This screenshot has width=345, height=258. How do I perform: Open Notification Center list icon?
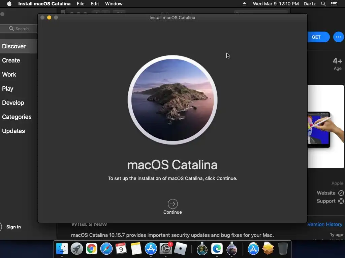tap(334, 4)
